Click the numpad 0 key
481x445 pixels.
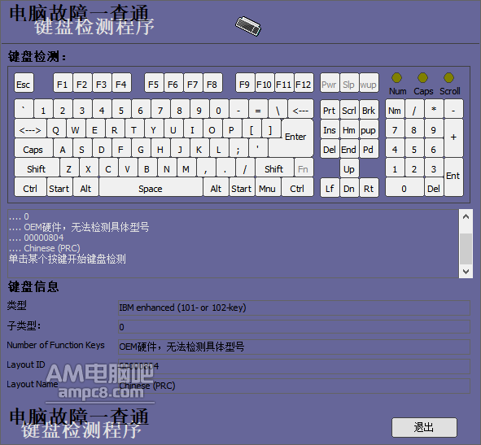coord(404,187)
